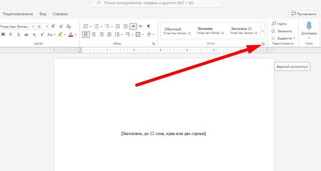This screenshot has width=321, height=171.
Task: Open the numbering library dropdown arrow
Action: click(x=101, y=26)
